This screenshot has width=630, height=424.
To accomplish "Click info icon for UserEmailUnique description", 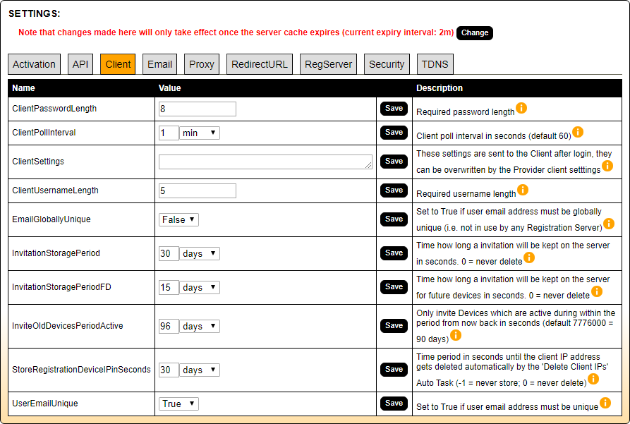I will click(605, 404).
